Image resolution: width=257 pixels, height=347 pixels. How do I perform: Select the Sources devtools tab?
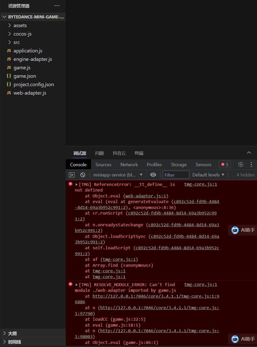(103, 165)
